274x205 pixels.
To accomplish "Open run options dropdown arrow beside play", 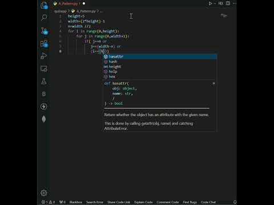I will tap(215, 3).
